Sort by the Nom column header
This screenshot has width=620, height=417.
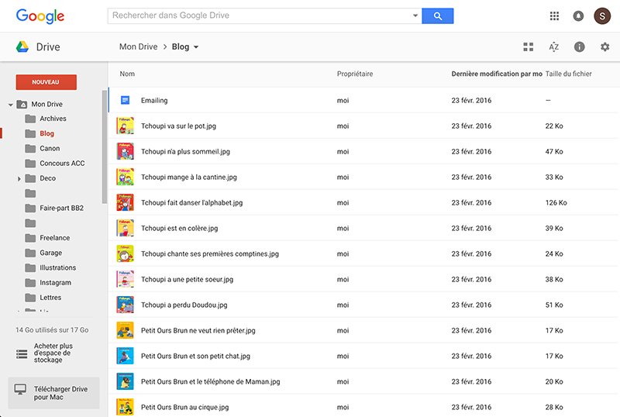(127, 74)
